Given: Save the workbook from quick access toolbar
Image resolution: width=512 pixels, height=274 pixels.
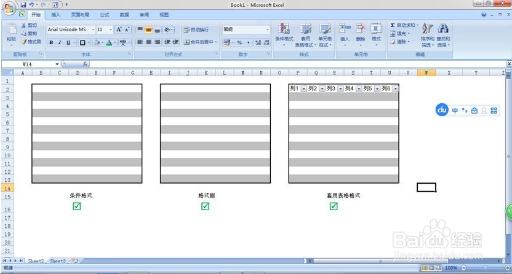Looking at the screenshot, I should (23, 4).
